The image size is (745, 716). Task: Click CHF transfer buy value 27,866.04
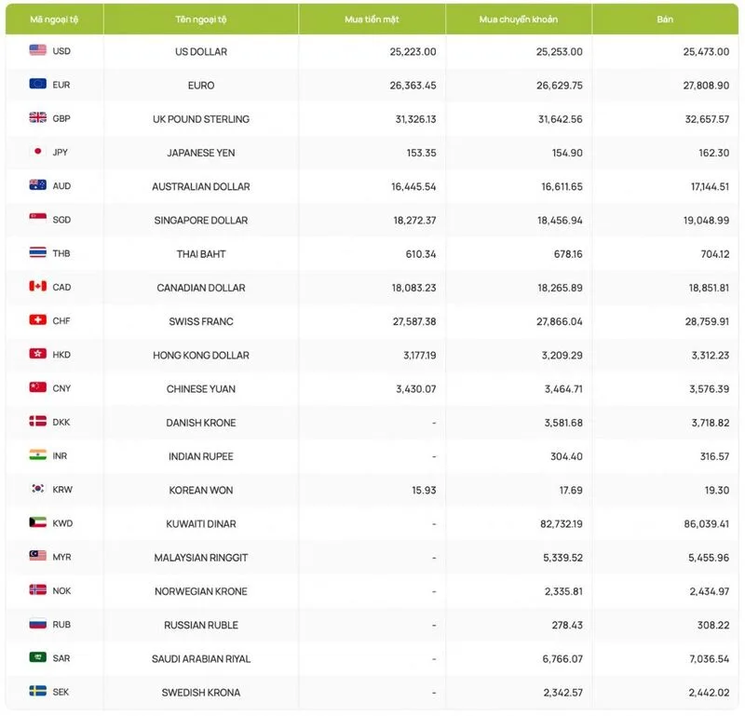click(x=560, y=321)
